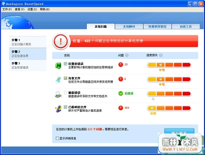Click the disk errors magnifier icon
The height and width of the screenshot is (155, 205).
pos(58,94)
